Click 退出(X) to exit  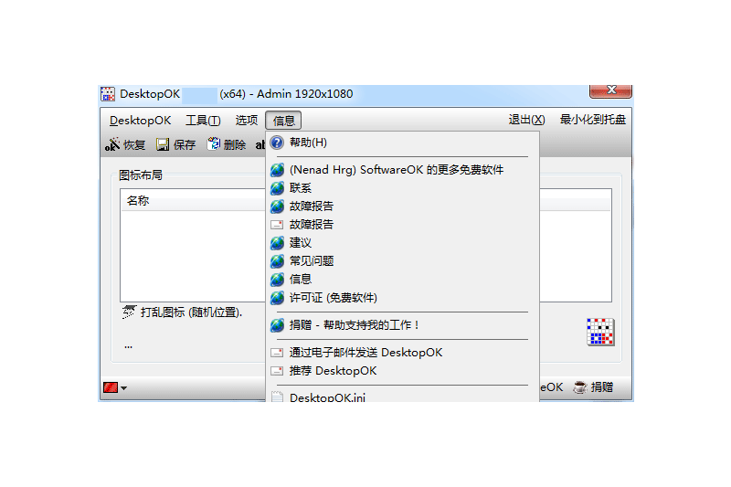point(526,120)
